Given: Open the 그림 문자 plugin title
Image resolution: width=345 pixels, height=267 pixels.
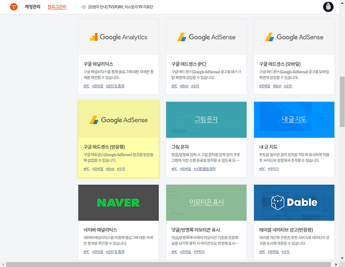Looking at the screenshot, I should tap(180, 147).
